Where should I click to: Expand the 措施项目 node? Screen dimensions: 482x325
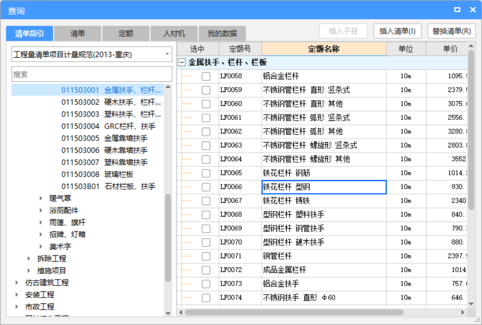tap(29, 271)
